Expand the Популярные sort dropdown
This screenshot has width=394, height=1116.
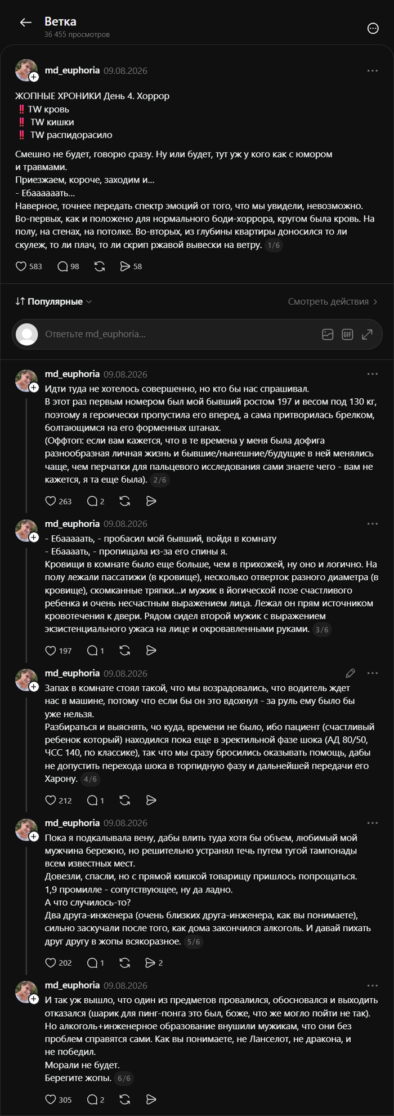pos(53,301)
